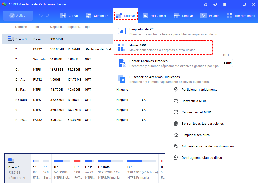
Task: Open the Recuperar toolbar menu
Action: [x=155, y=16]
